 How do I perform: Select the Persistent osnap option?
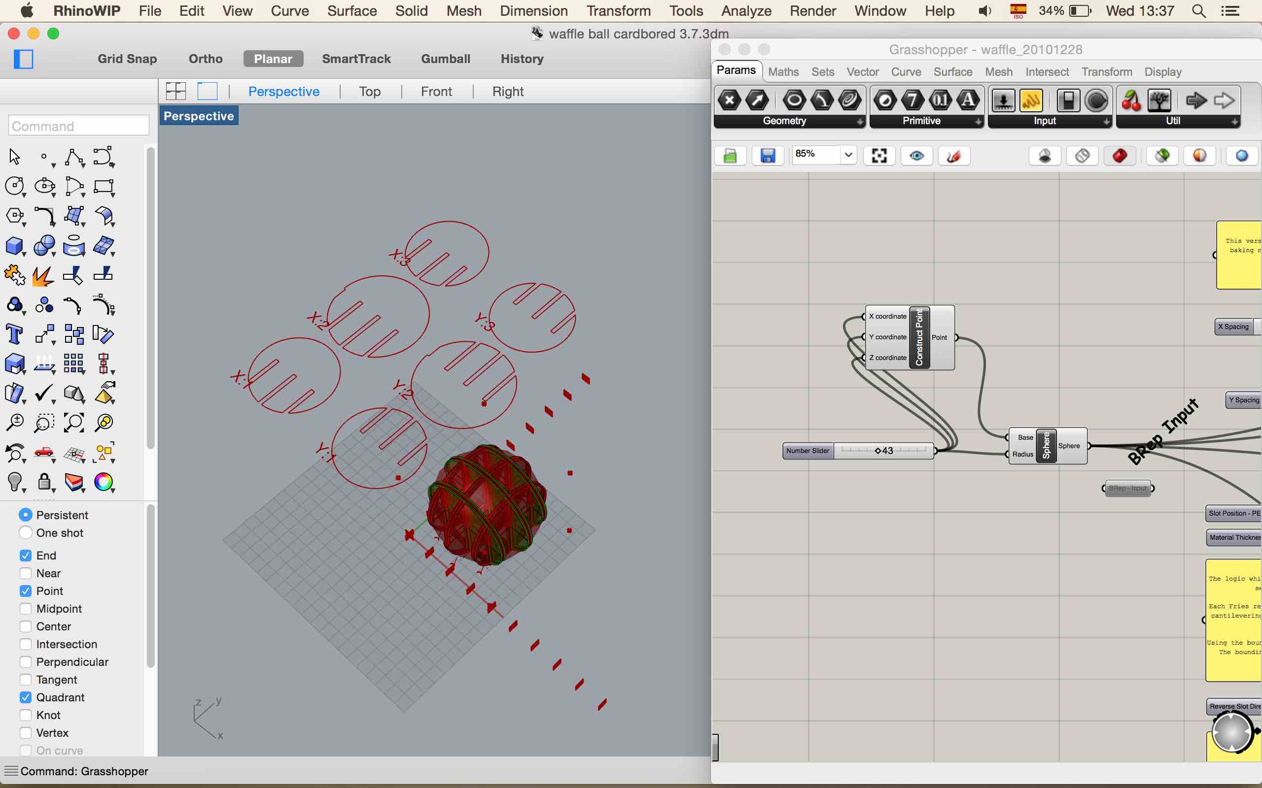pos(26,515)
